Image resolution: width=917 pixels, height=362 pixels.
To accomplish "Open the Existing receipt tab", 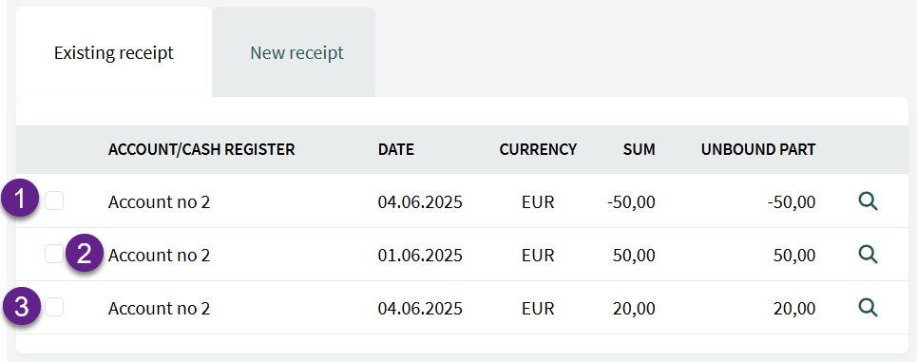I will pos(114,52).
